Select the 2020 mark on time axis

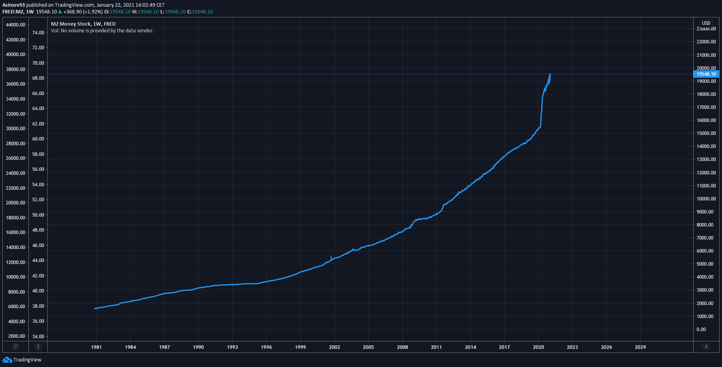pos(538,347)
